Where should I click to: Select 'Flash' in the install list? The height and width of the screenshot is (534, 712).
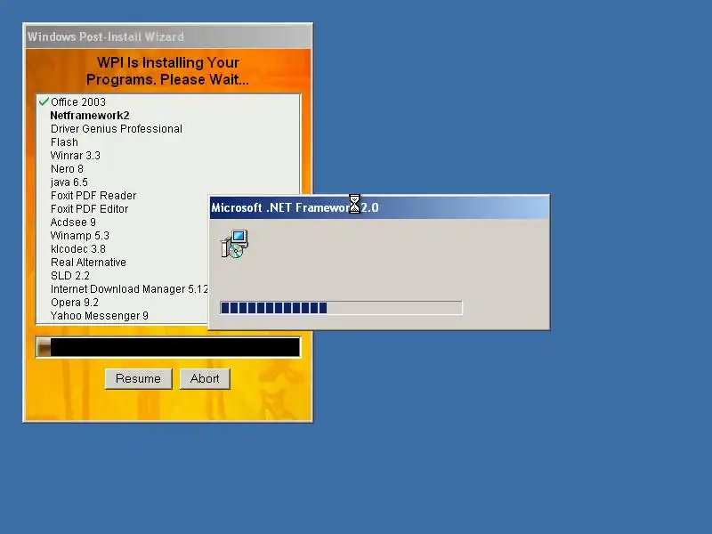[64, 142]
